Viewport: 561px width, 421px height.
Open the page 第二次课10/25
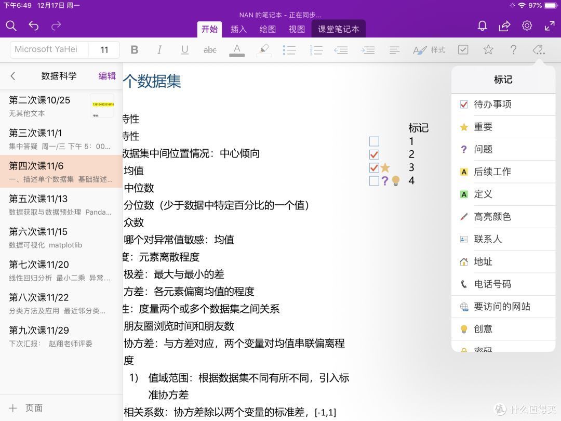click(61, 106)
